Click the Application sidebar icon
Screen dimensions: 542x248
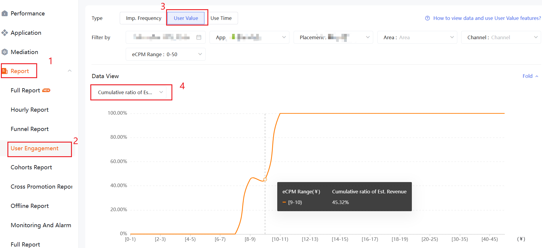click(x=4, y=33)
